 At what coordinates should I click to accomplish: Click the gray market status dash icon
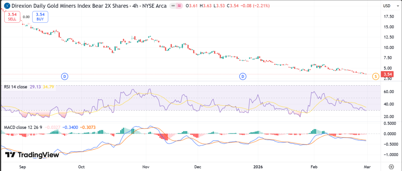click(174, 6)
